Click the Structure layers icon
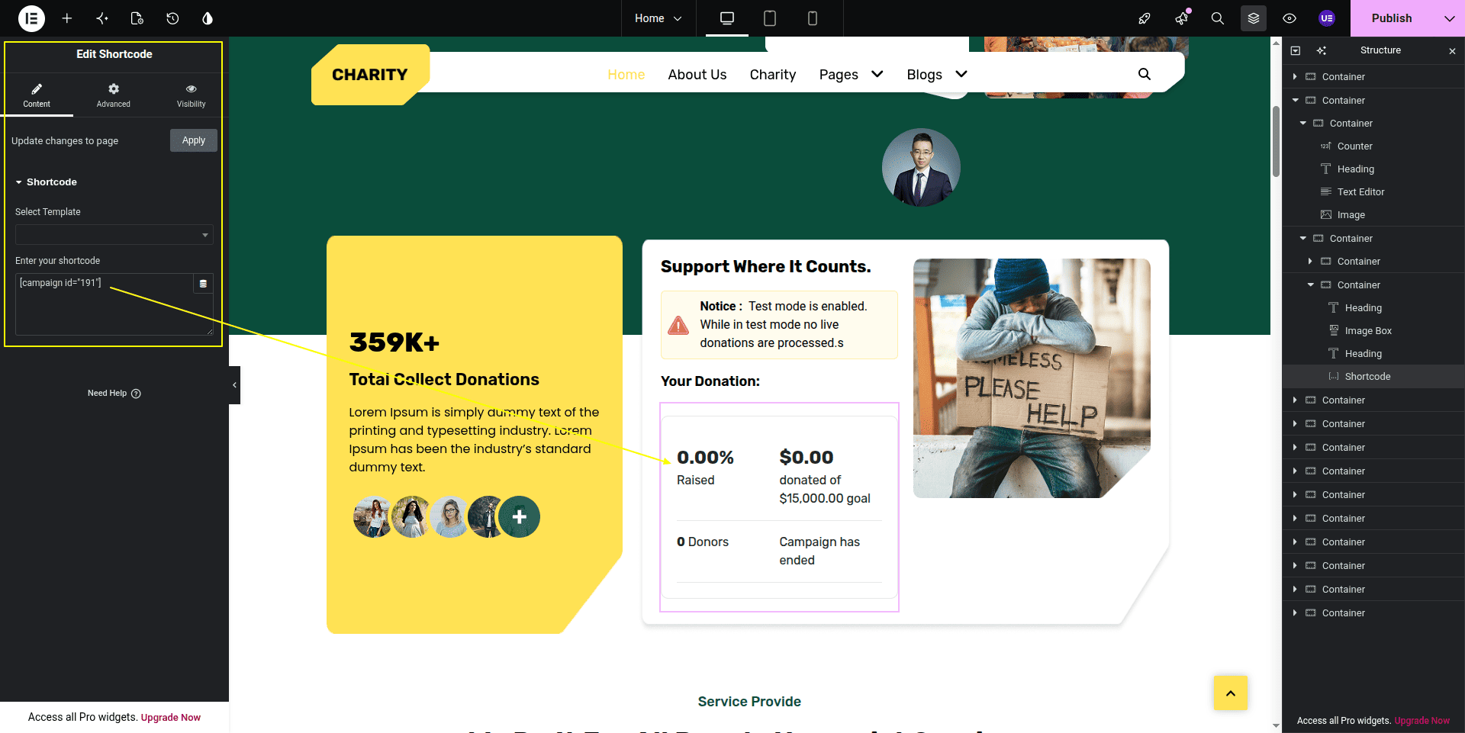The width and height of the screenshot is (1465, 733). [1254, 18]
